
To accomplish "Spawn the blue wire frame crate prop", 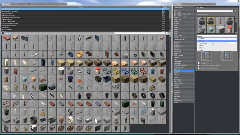I will tap(125, 71).
